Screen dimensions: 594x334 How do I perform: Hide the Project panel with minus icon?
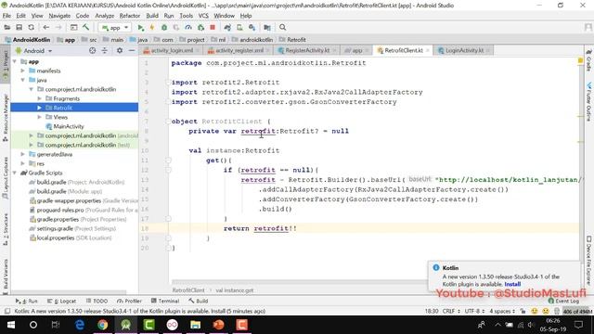(x=132, y=50)
